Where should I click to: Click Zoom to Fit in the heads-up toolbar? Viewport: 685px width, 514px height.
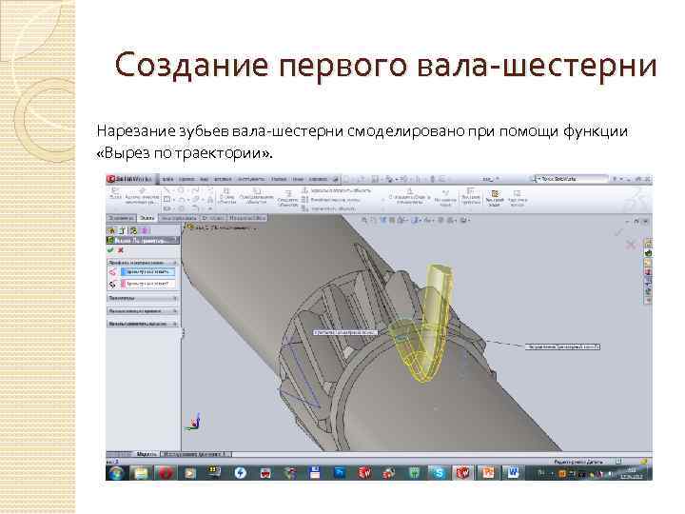pos(364,220)
